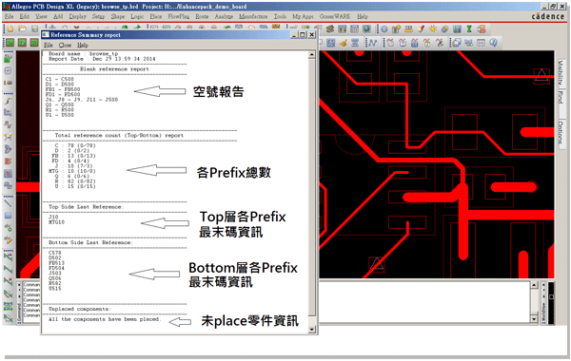Click the command window scrollbar up arrow

click(x=534, y=285)
